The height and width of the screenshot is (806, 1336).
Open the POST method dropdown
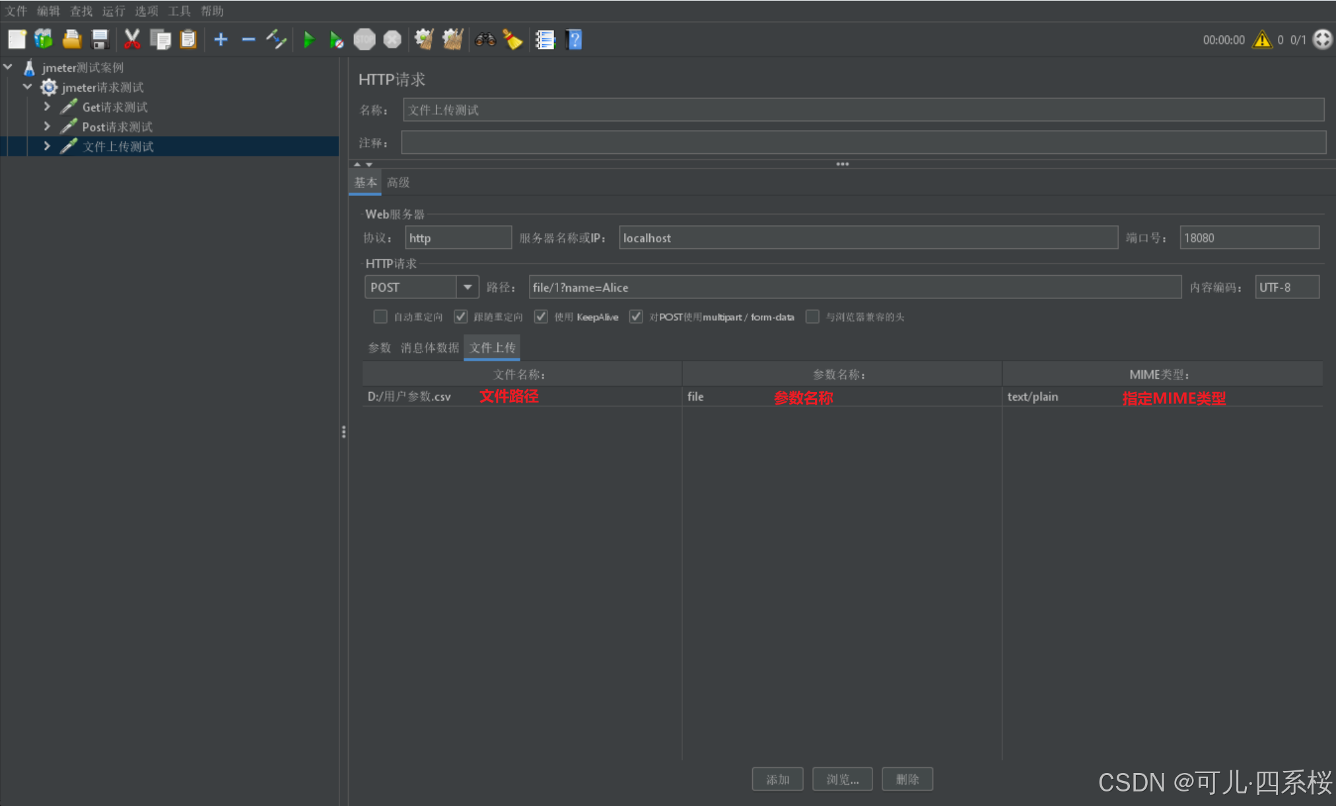(468, 287)
